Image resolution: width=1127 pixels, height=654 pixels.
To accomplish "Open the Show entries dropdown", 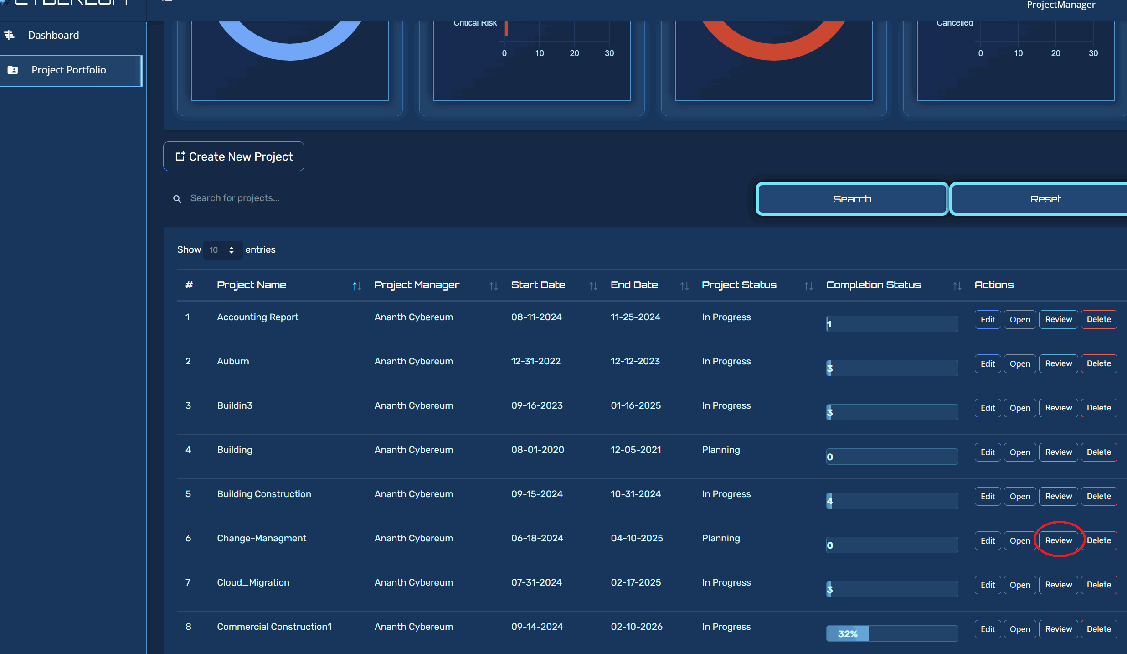I will (222, 250).
